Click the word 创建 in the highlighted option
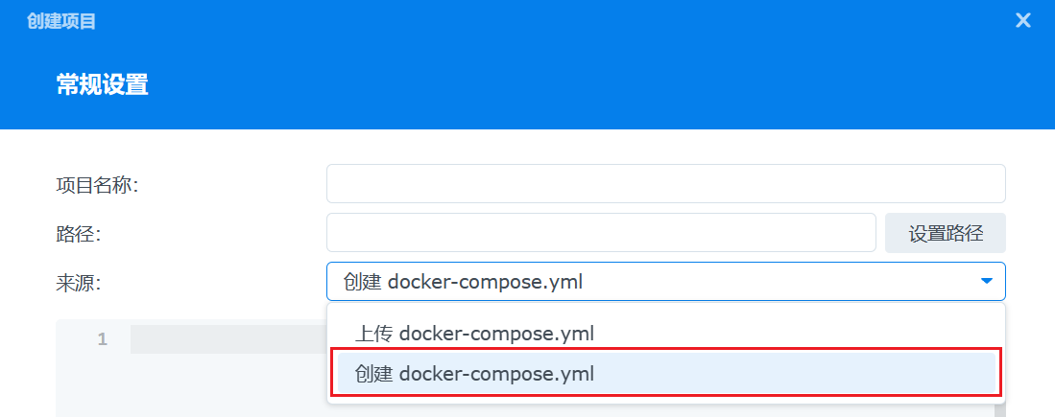1055x417 pixels. pos(373,373)
